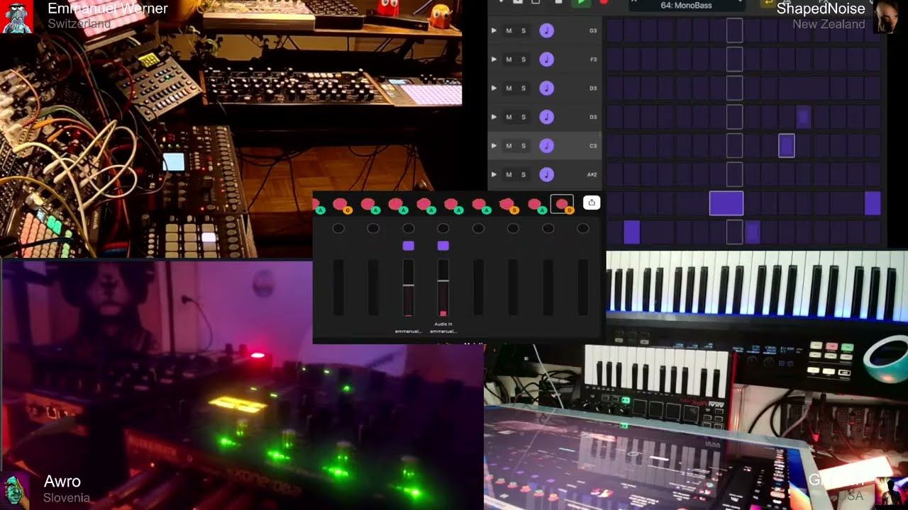This screenshot has height=510, width=908.
Task: Select the outlined purple note in C3 row
Action: tap(786, 146)
